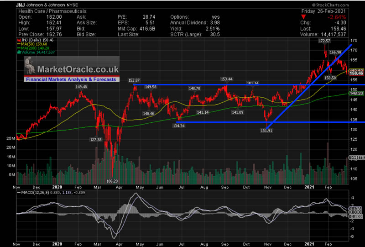Click the -0.809 MACD histogram tag

[x=355, y=216]
